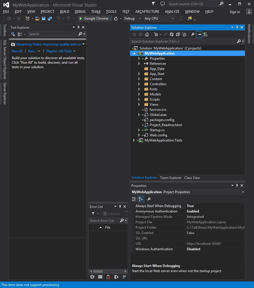Pin the Test Explorer panel
The height and width of the screenshot is (288, 254).
coord(79,27)
